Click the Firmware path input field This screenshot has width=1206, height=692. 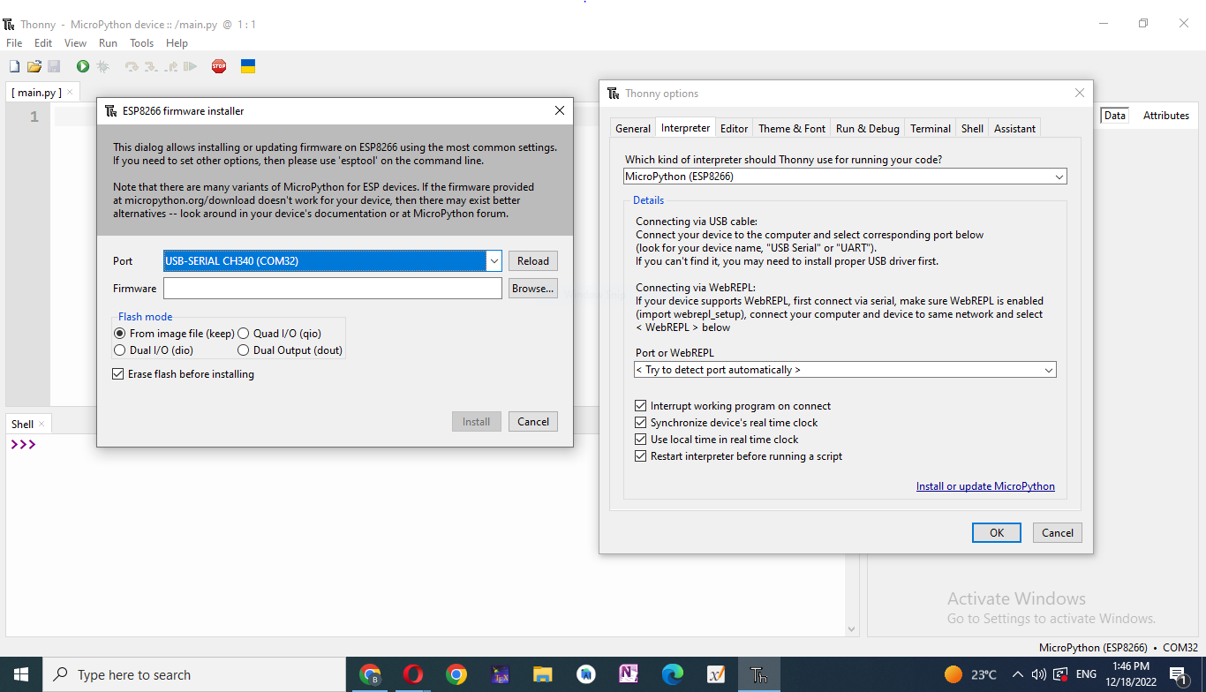coord(333,288)
